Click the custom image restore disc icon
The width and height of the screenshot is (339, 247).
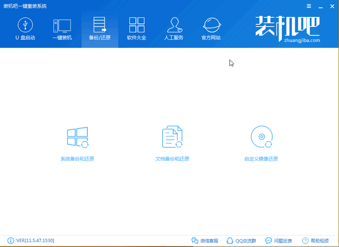pyautogui.click(x=261, y=138)
